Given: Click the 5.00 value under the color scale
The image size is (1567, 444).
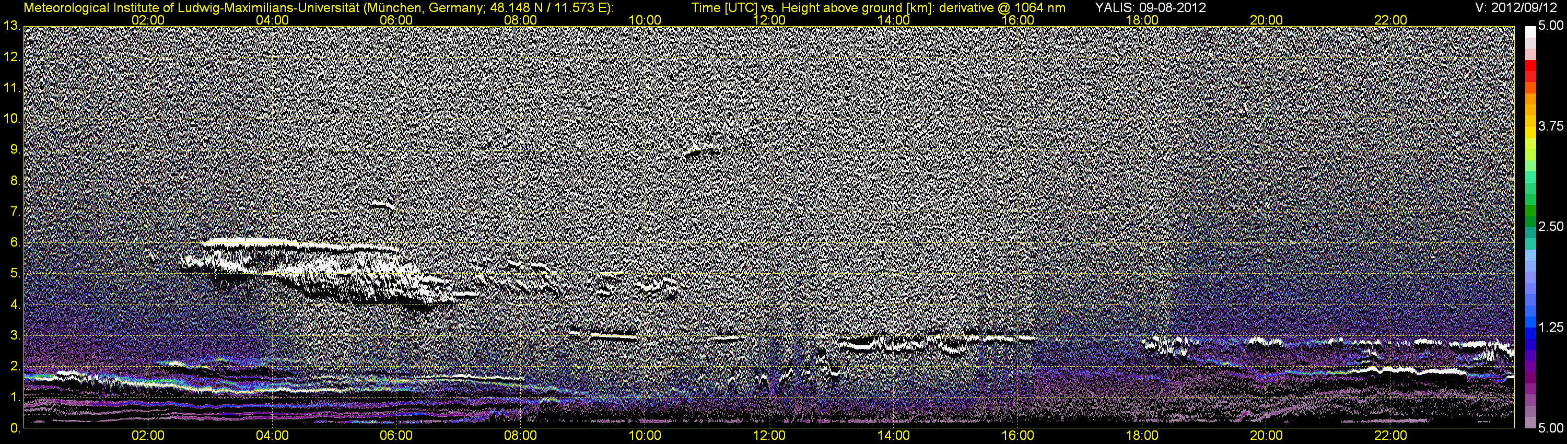Looking at the screenshot, I should point(1551,428).
